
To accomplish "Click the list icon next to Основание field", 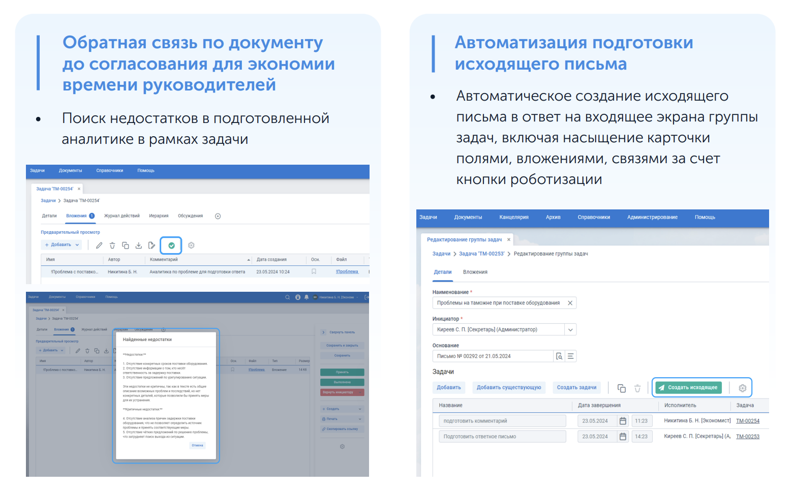I will [571, 356].
